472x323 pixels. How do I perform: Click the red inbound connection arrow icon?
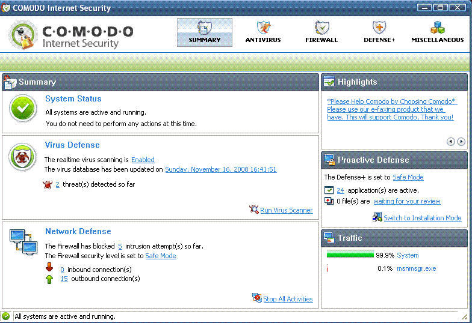point(49,267)
